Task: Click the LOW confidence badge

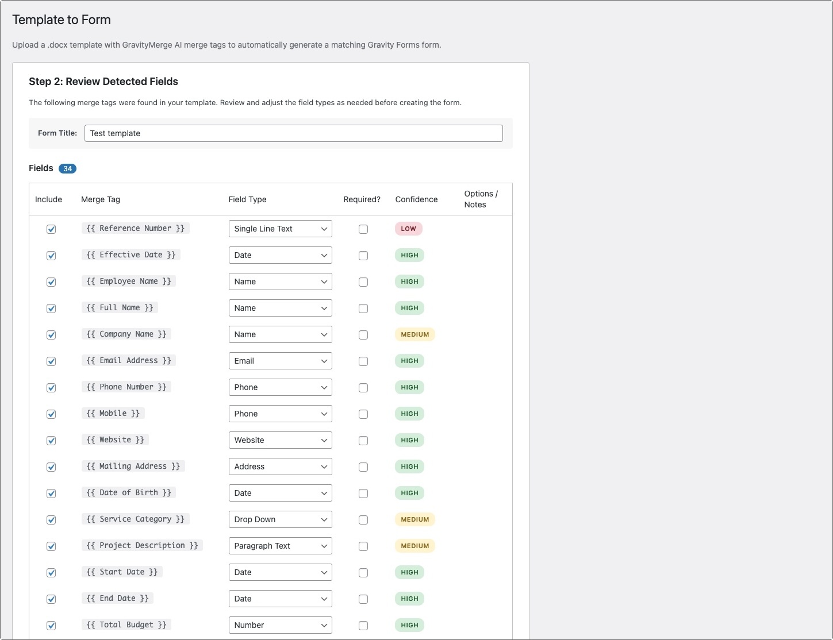Action: (x=408, y=229)
